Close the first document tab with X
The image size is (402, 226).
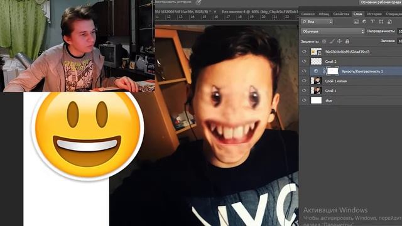click(x=215, y=11)
